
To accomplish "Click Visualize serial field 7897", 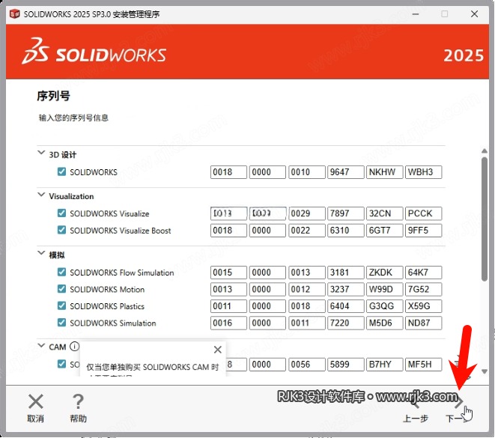I will coord(346,213).
